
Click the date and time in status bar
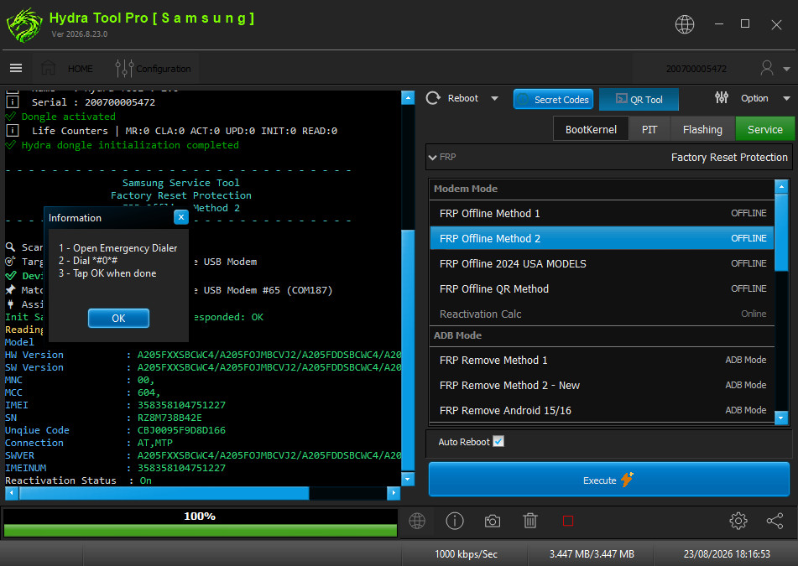(726, 553)
